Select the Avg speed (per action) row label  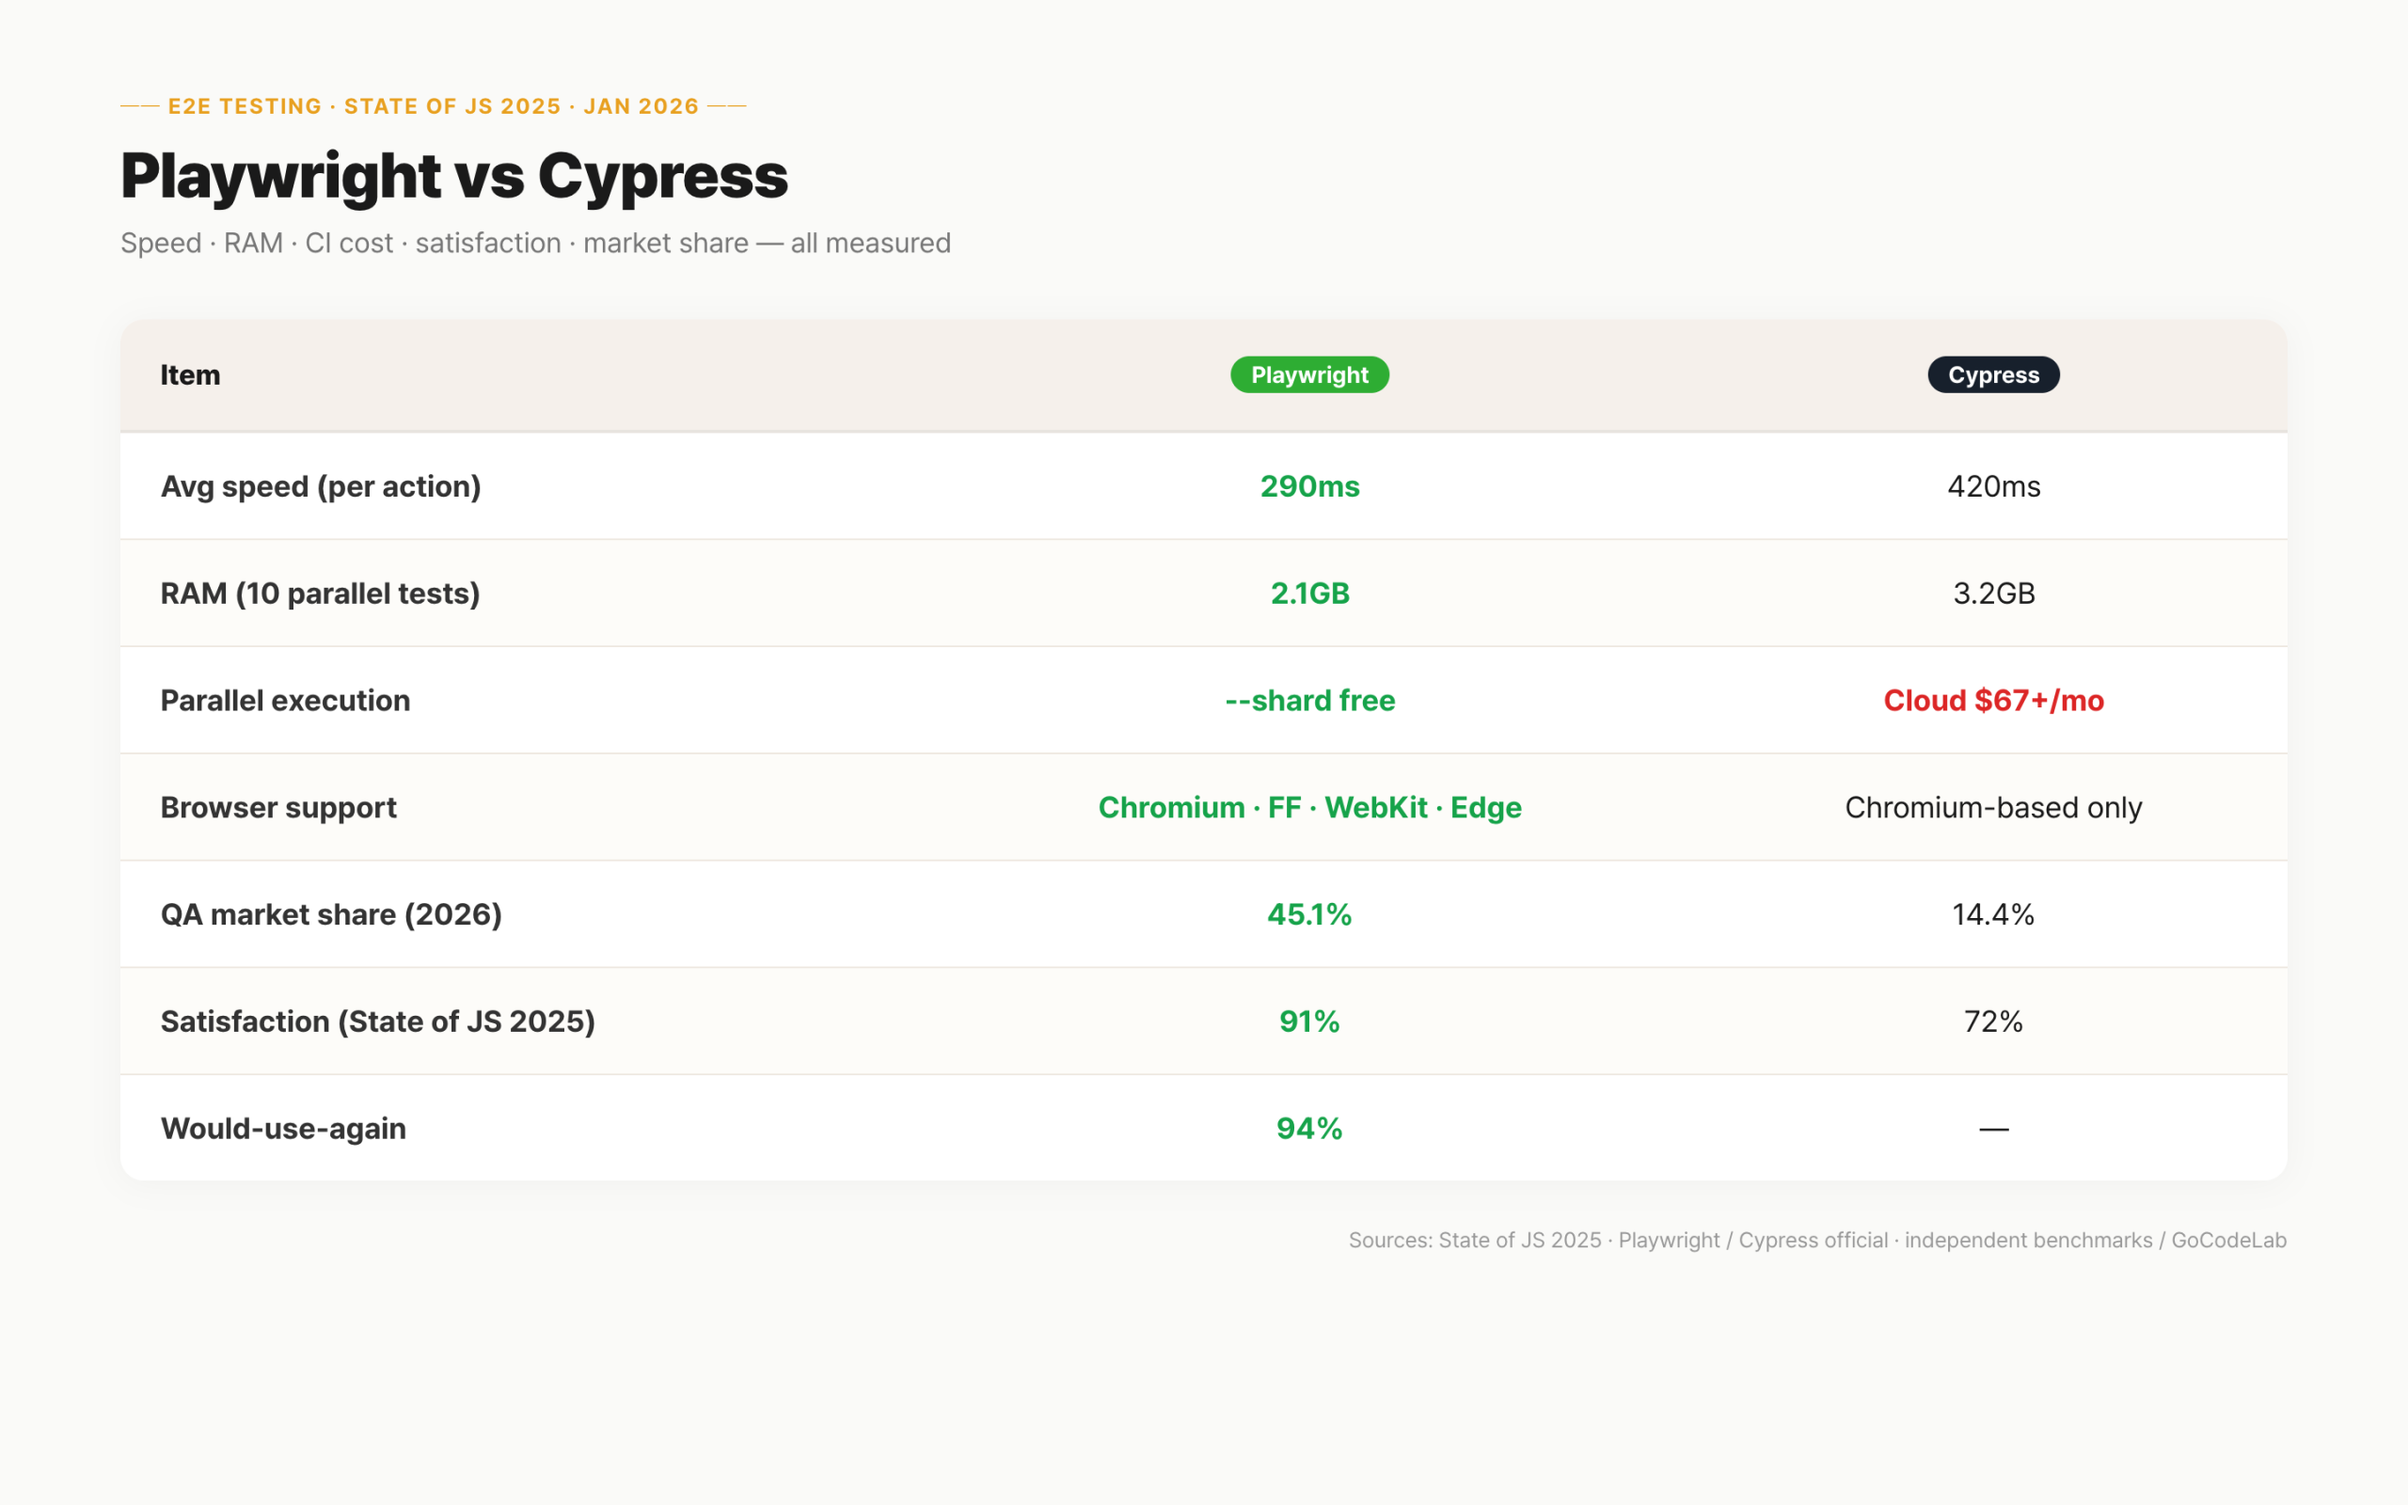tap(321, 486)
